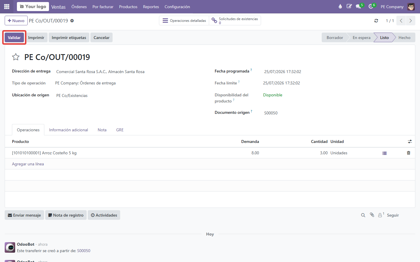Open the apps grid menu icon

[7, 6]
